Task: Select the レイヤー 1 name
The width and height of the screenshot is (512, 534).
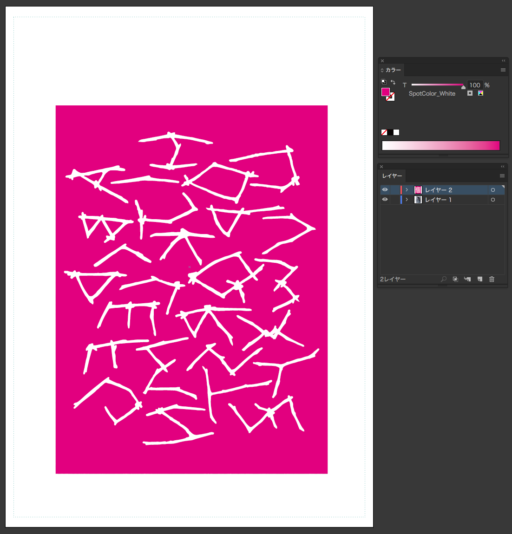Action: pos(438,200)
